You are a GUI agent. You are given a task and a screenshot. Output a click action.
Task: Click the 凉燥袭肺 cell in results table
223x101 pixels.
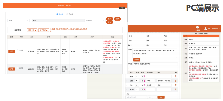click(x=32, y=69)
